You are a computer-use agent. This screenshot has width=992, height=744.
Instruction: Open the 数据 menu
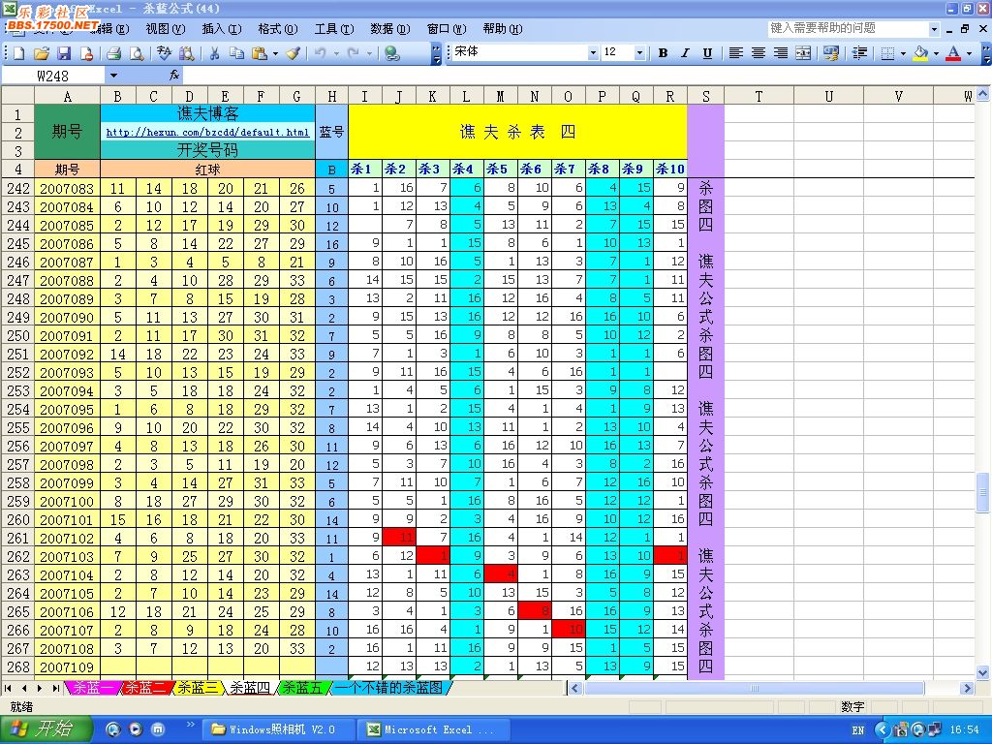[x=390, y=29]
